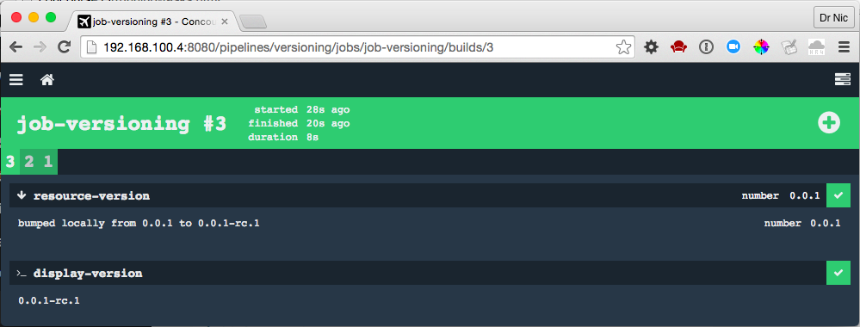Click the Dr Nic profile button

(833, 16)
